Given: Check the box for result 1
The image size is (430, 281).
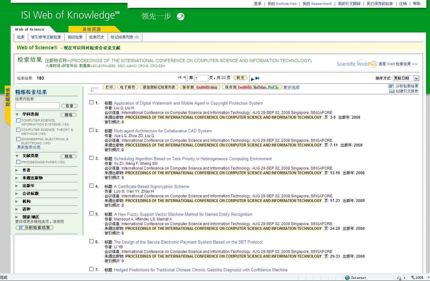Looking at the screenshot, I should pyautogui.click(x=92, y=102).
